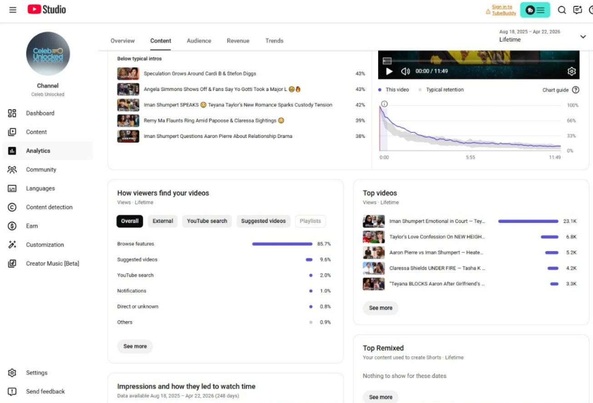Open the TubeBuddy extension menu icon
Screen dimensions: 593x403
tap(535, 10)
